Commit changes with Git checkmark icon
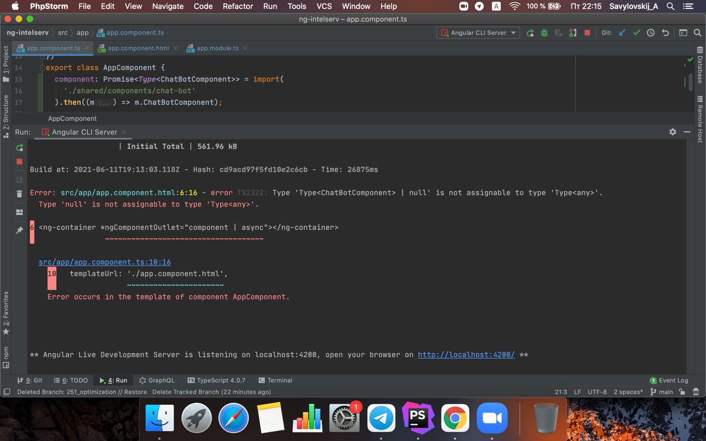The height and width of the screenshot is (441, 706). (637, 33)
